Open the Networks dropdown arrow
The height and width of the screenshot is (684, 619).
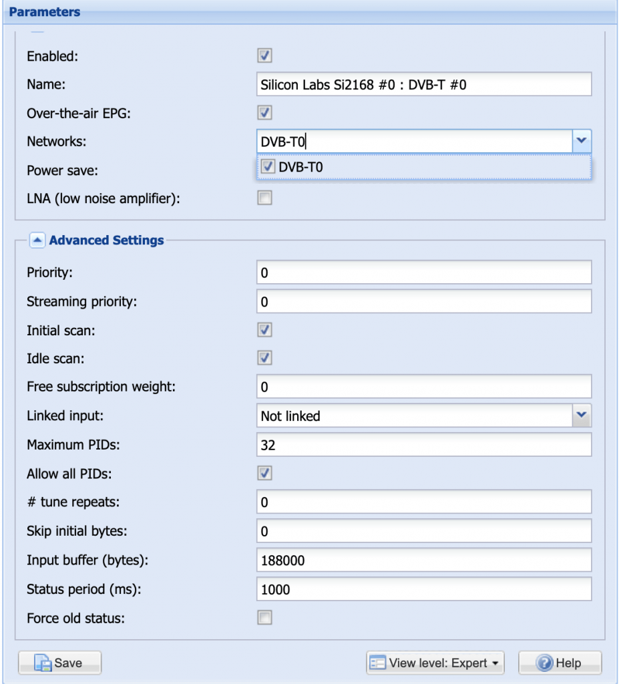582,141
